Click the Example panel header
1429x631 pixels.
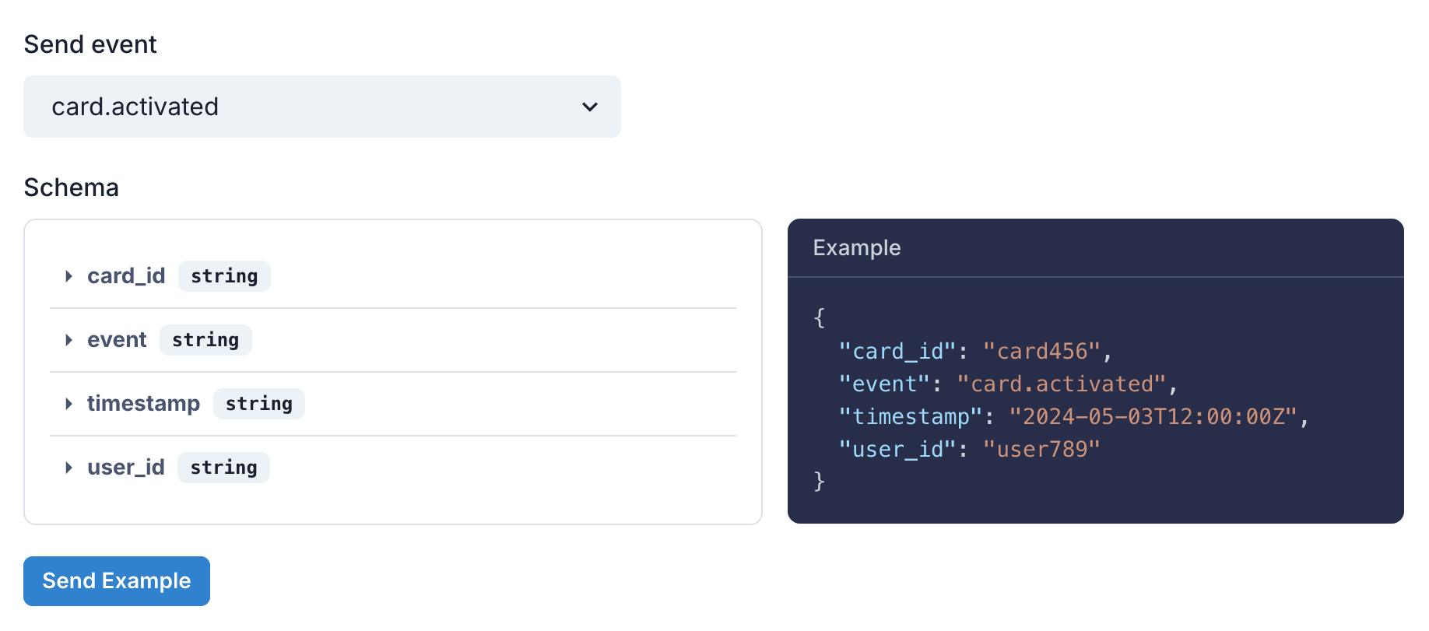click(857, 248)
